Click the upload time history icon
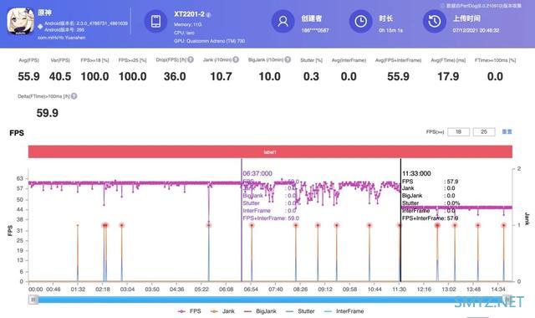535x318 pixels. [435, 21]
